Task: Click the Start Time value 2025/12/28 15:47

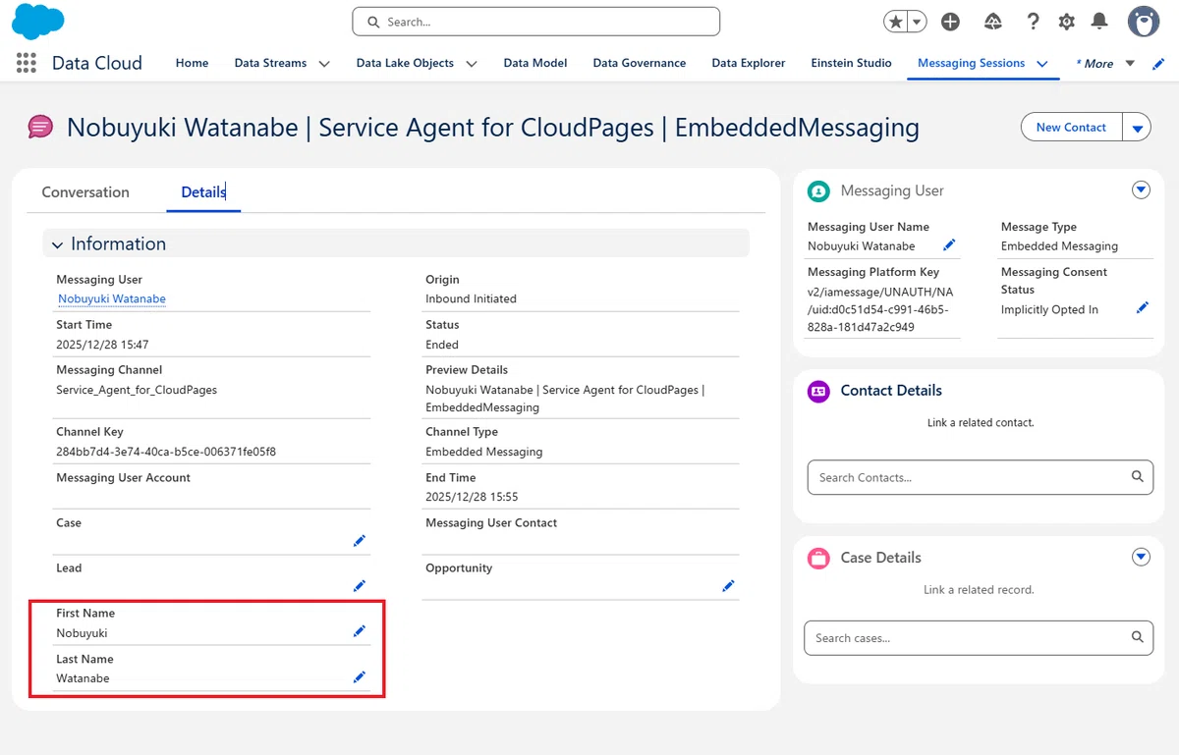Action: (x=102, y=345)
